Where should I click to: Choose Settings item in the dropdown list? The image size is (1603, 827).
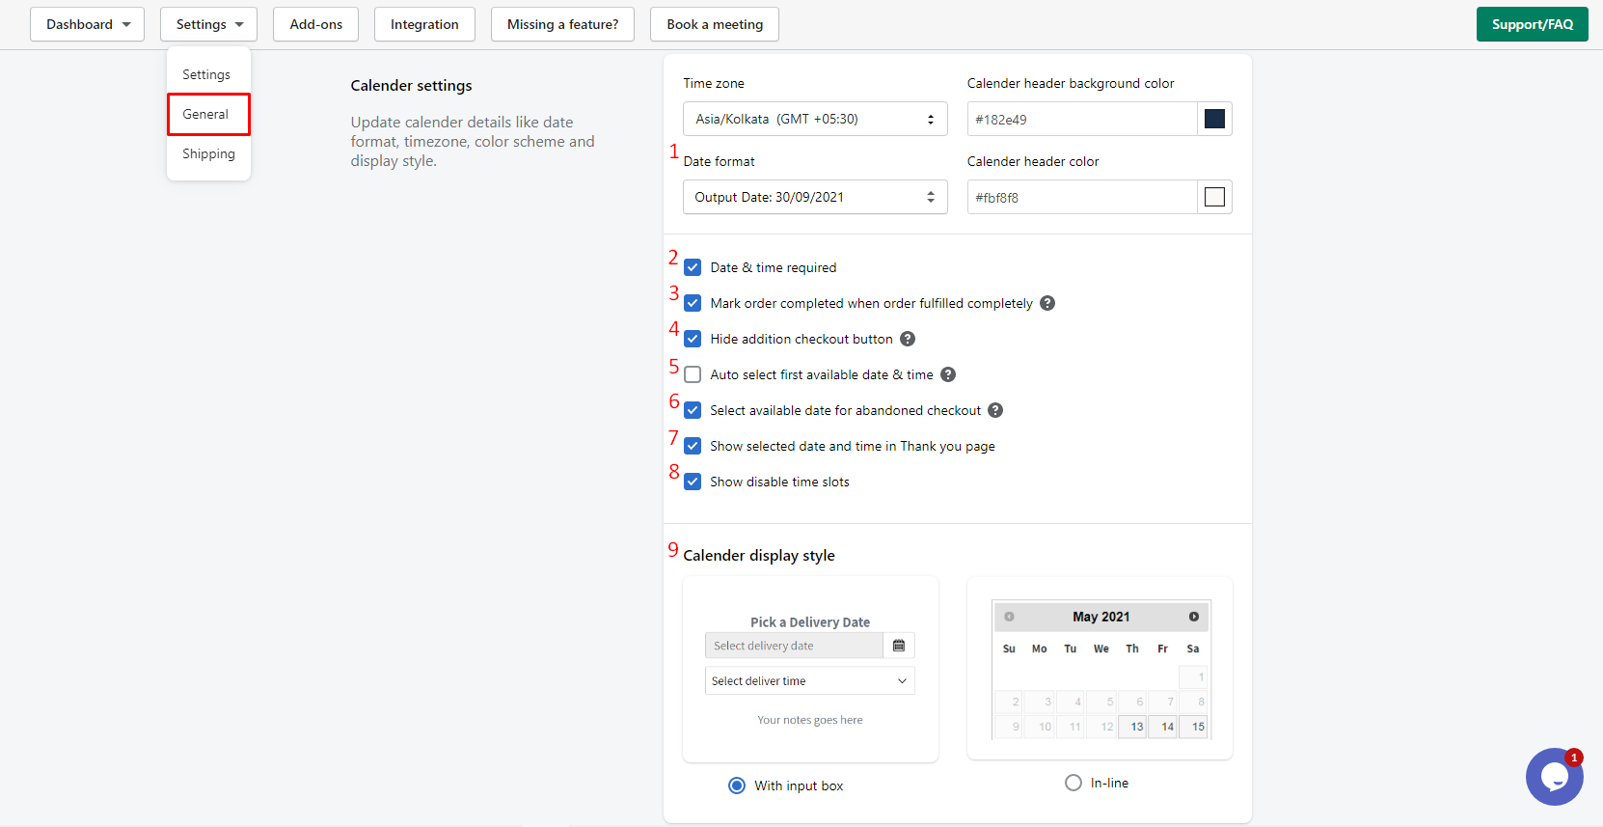click(x=206, y=74)
